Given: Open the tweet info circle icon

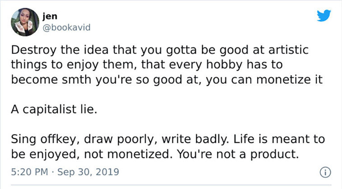Looking at the screenshot, I should [325, 172].
